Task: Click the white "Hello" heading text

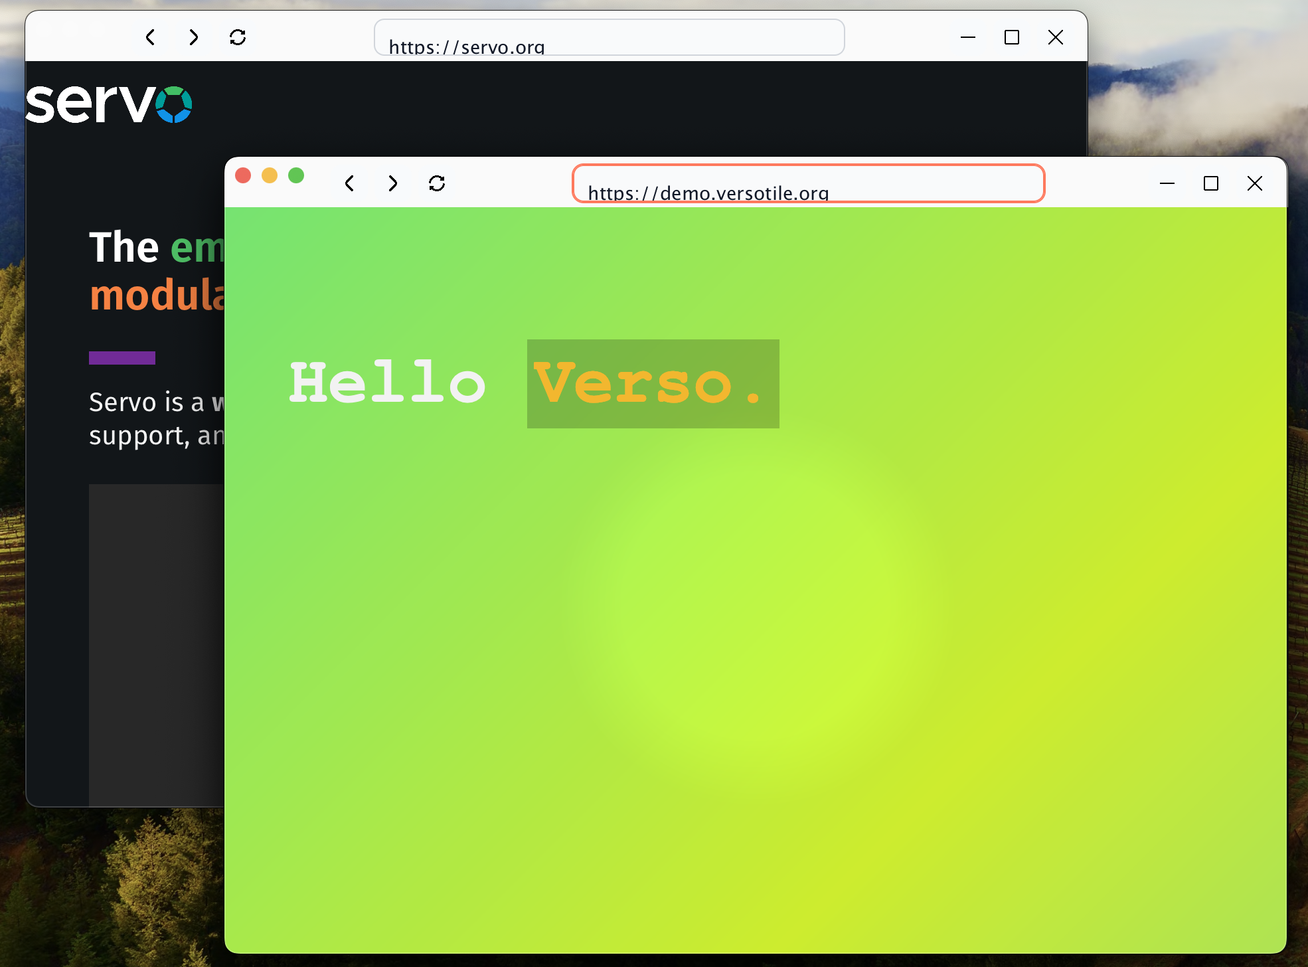Action: click(x=388, y=384)
